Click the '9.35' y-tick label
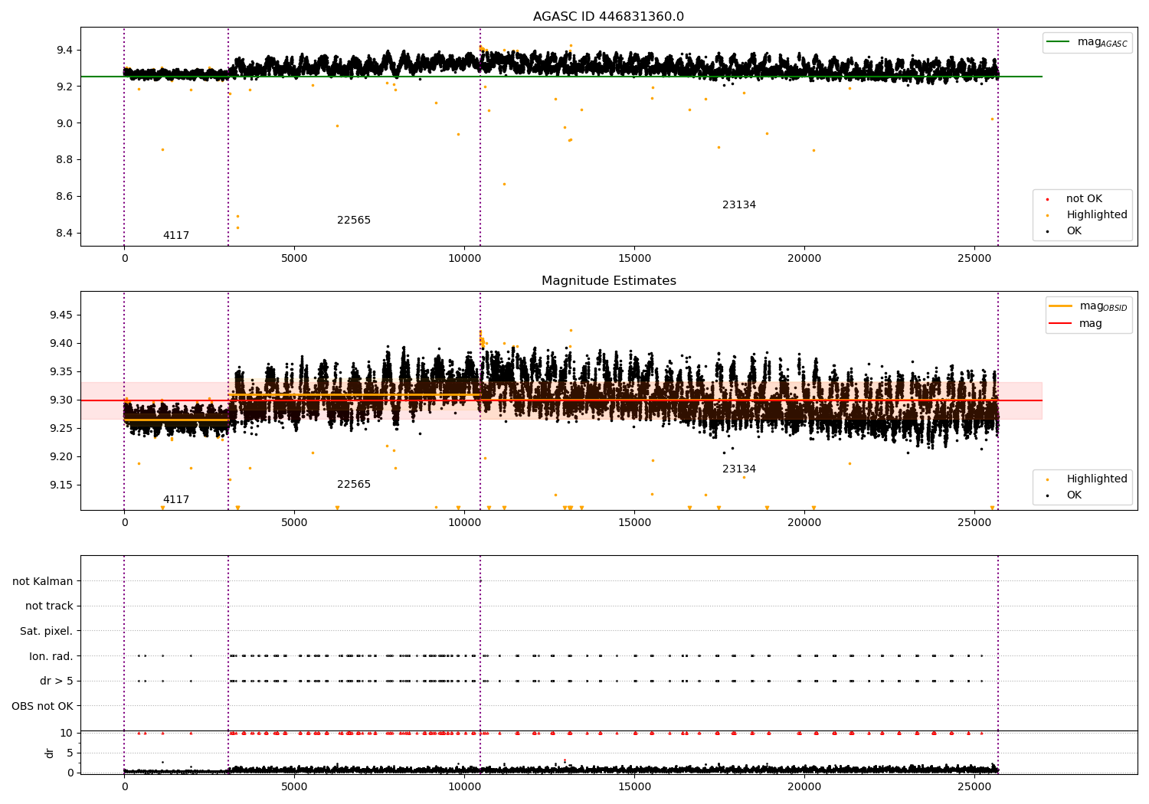The height and width of the screenshot is (804, 1149). tap(61, 372)
